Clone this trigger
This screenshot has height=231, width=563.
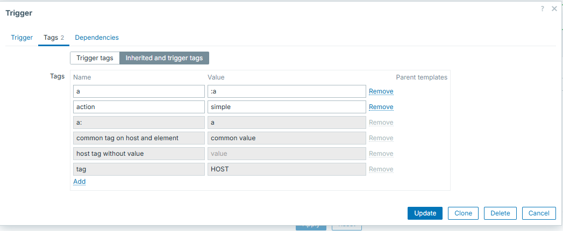tap(463, 213)
